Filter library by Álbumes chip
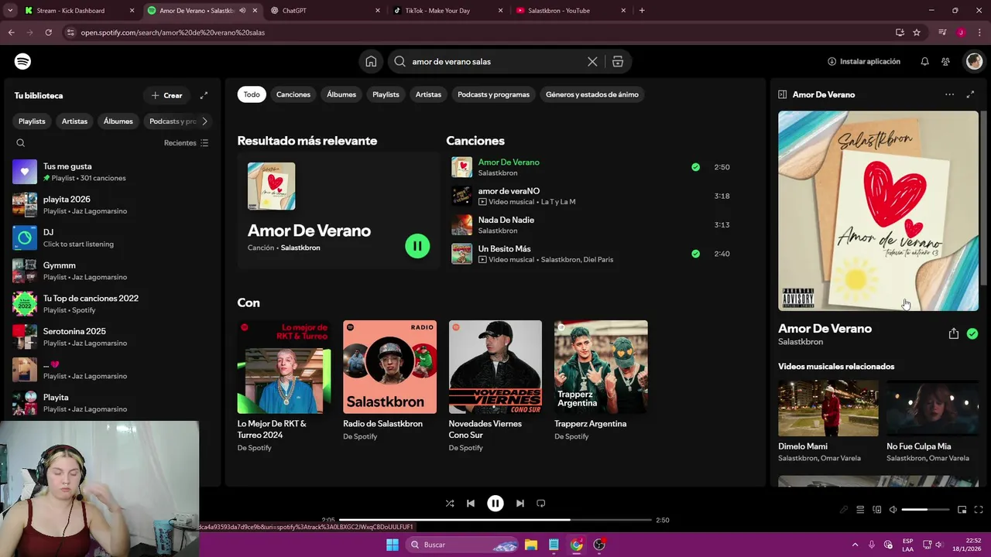 pos(118,121)
